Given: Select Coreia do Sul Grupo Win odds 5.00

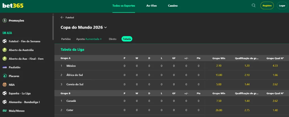Looking at the screenshot, I should pos(219,84).
